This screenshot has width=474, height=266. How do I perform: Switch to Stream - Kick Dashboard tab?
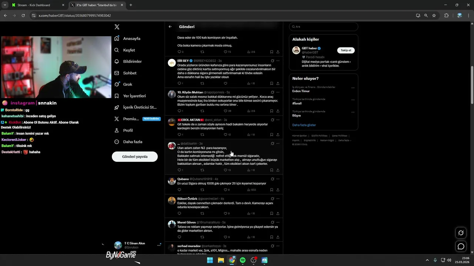[x=37, y=5]
